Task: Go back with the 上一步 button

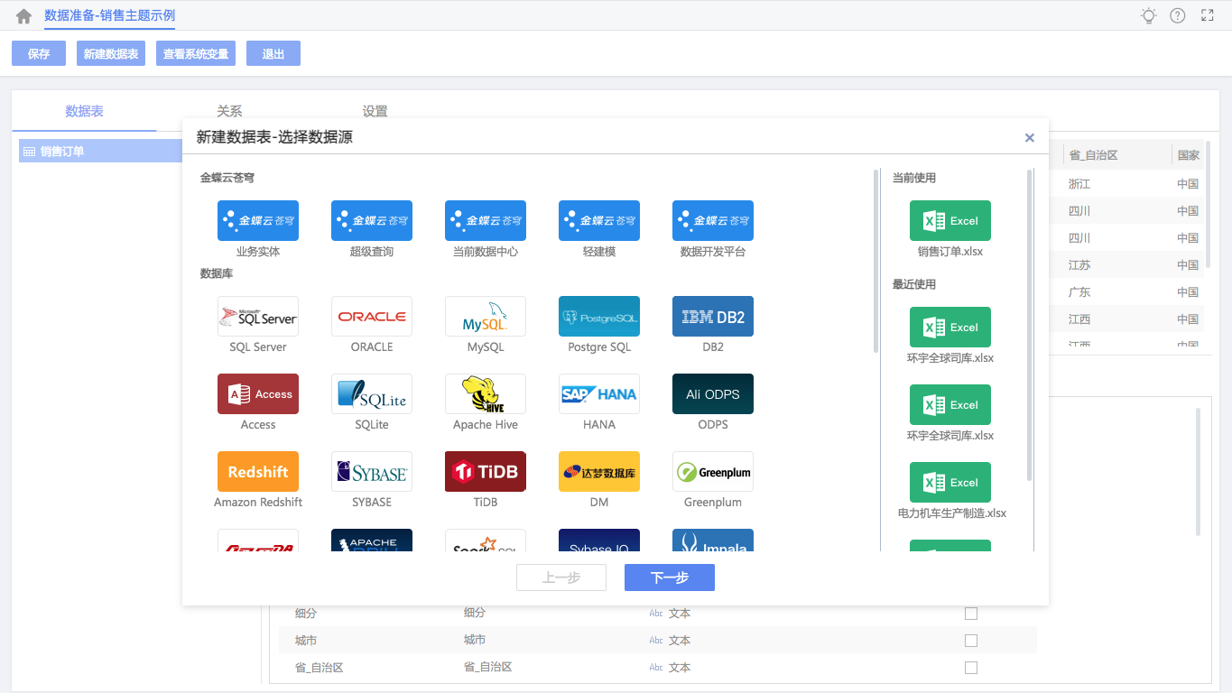Action: click(x=561, y=577)
